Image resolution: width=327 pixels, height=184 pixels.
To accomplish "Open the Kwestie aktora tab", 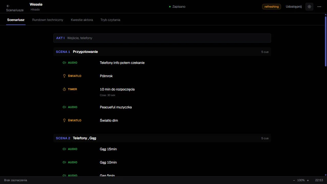I will tap(82, 20).
